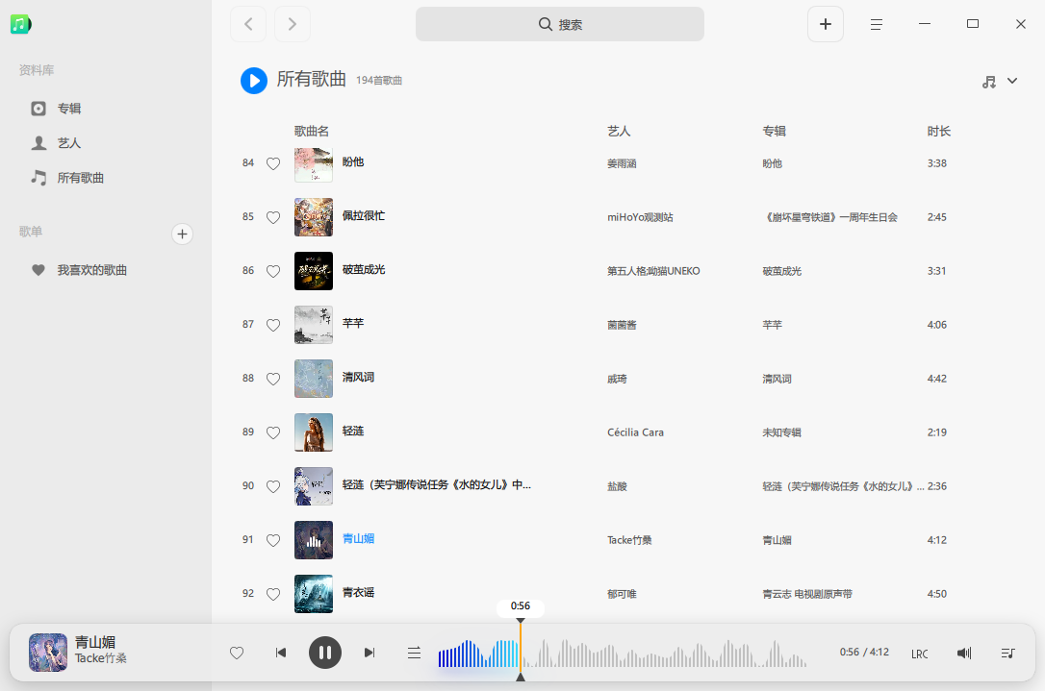Click artist Cécilia Cara
The width and height of the screenshot is (1045, 691).
(635, 432)
